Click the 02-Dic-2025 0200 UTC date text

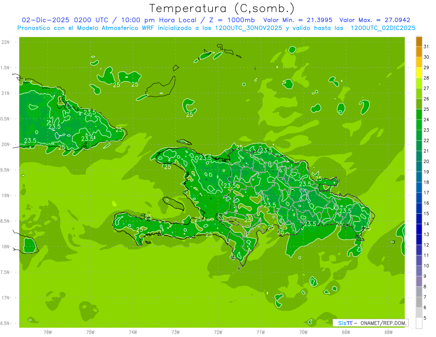[65, 20]
